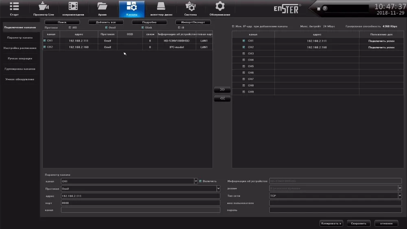Open the Архив folder icon
This screenshot has height=229, width=407.
tap(102, 6)
